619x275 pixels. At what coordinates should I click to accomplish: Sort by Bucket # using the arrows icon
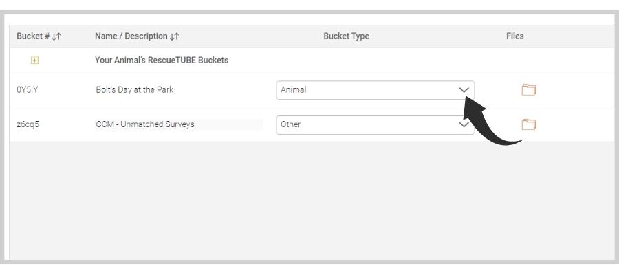coord(56,36)
